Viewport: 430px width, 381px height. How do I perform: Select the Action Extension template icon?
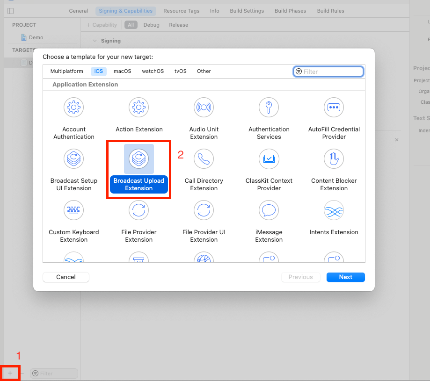139,107
